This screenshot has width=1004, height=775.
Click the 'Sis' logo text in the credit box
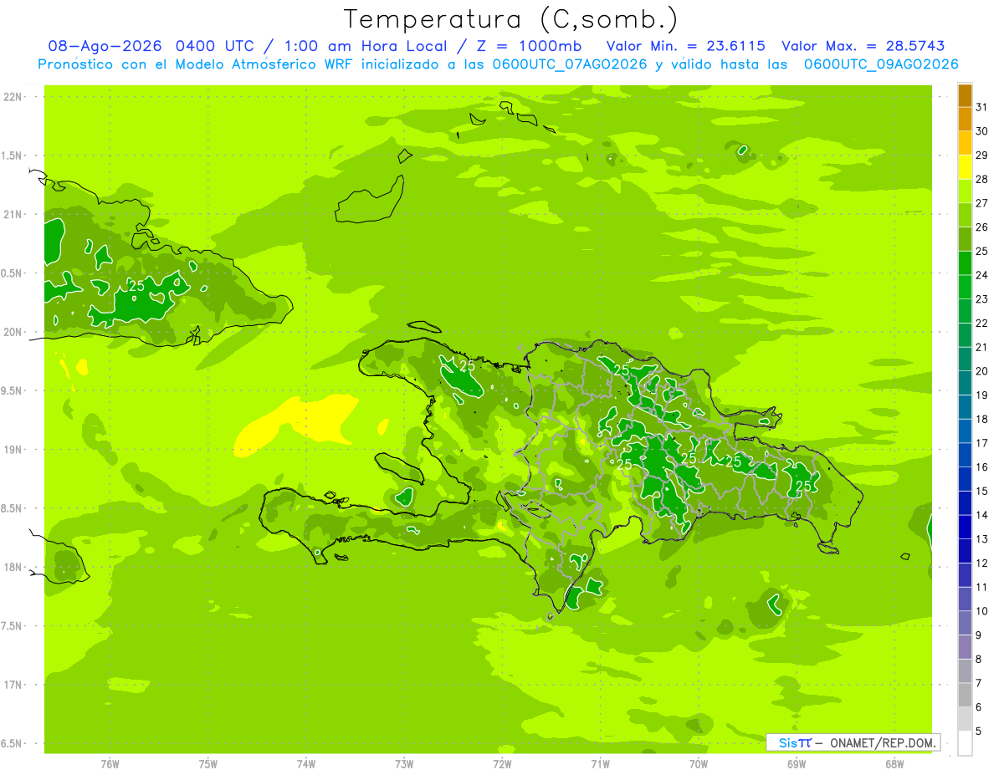[x=787, y=742]
